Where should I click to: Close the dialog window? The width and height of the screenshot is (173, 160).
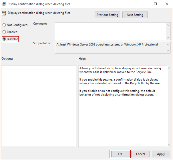(x=167, y=4)
